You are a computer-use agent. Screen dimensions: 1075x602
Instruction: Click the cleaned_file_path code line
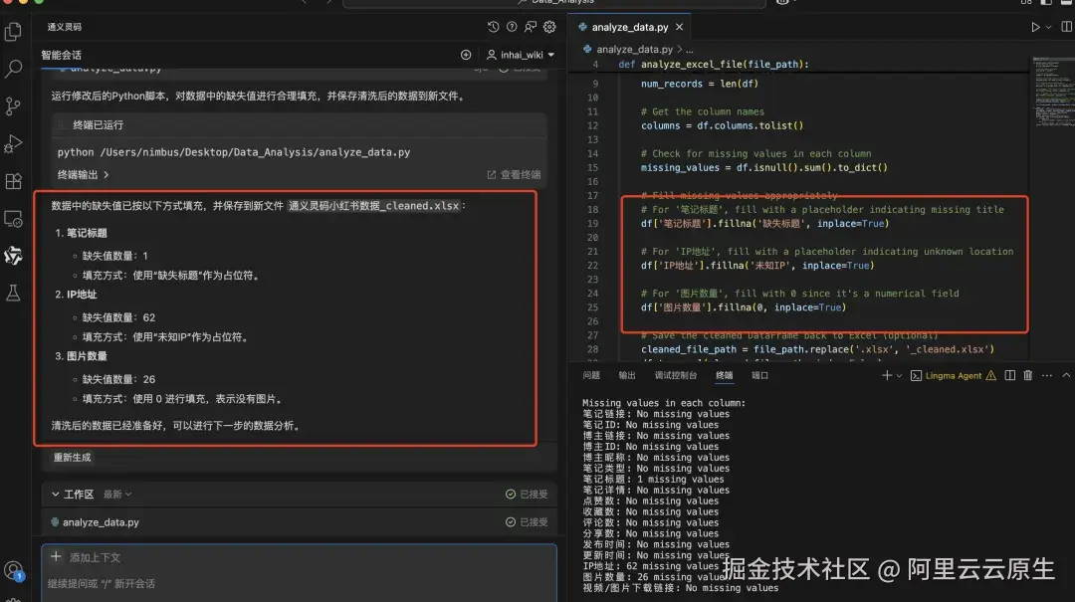(x=817, y=349)
